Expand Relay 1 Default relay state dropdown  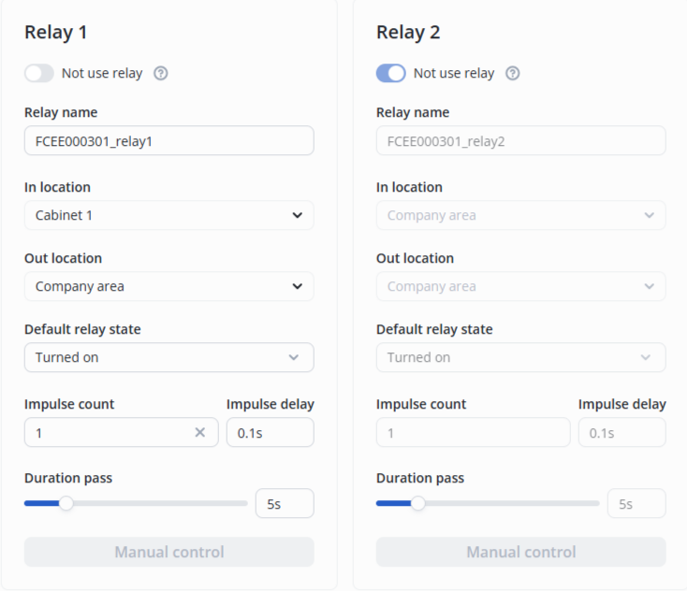tap(168, 357)
